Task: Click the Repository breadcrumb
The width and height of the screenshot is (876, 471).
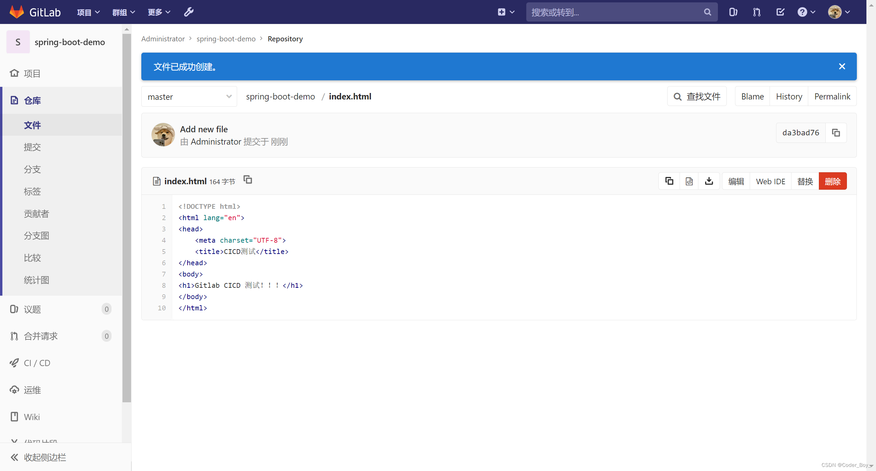Action: (285, 39)
